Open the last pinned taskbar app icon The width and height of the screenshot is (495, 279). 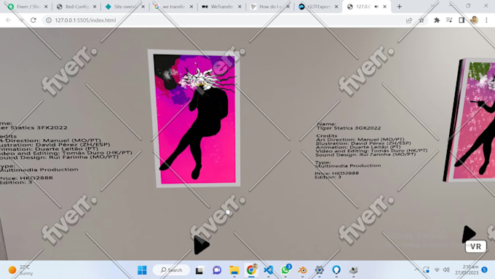point(354,270)
